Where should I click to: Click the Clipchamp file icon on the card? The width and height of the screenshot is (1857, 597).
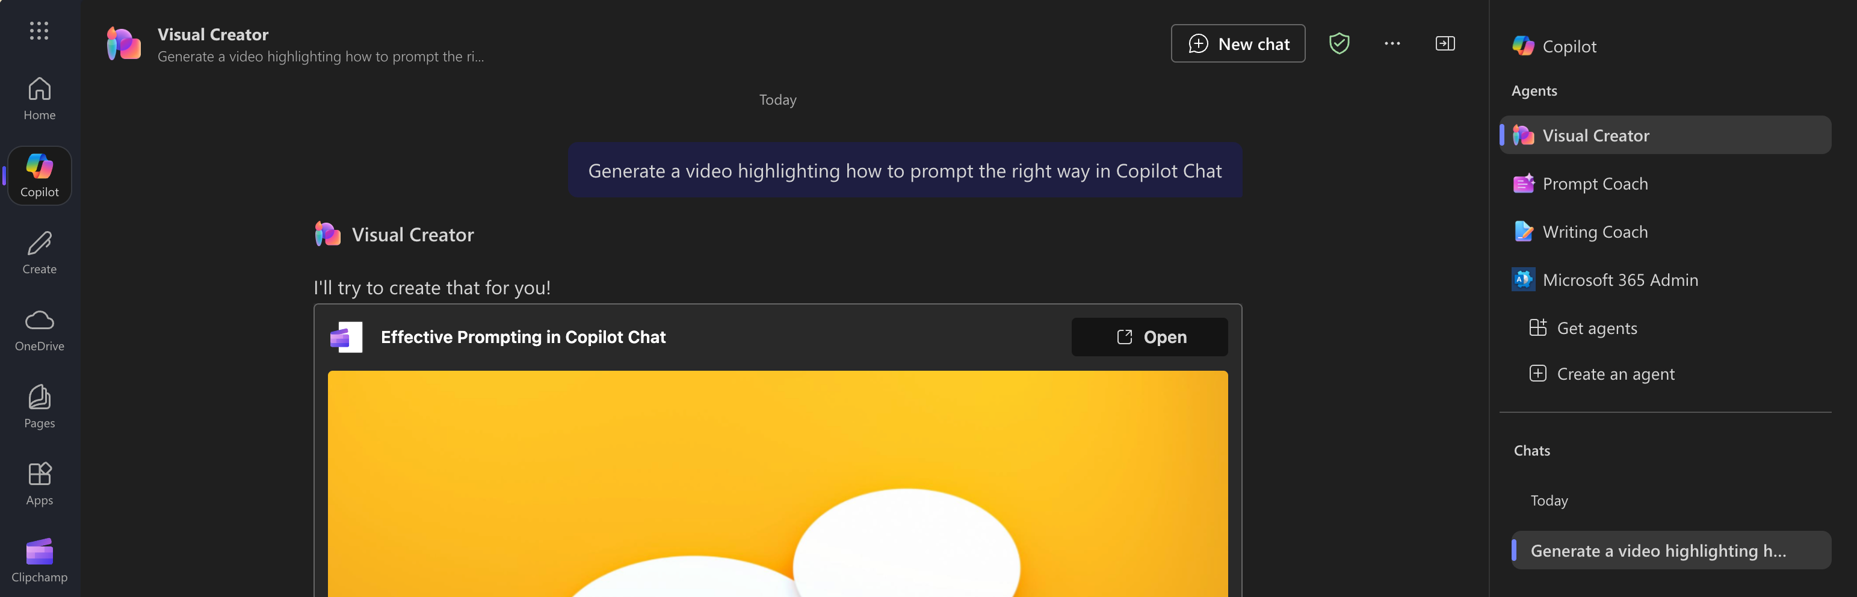tap(346, 336)
